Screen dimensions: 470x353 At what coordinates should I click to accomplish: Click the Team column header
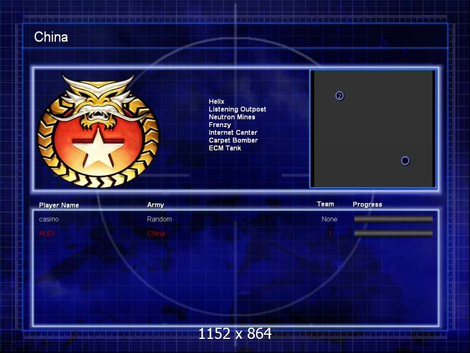[x=325, y=204]
